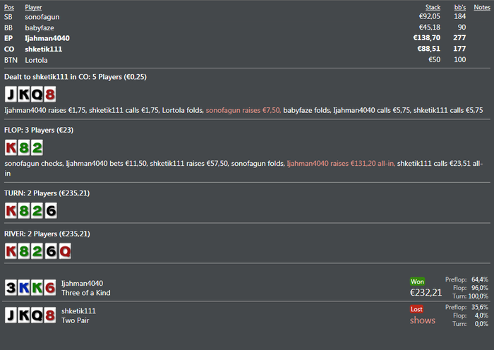Click the Notes column header

tap(482, 7)
